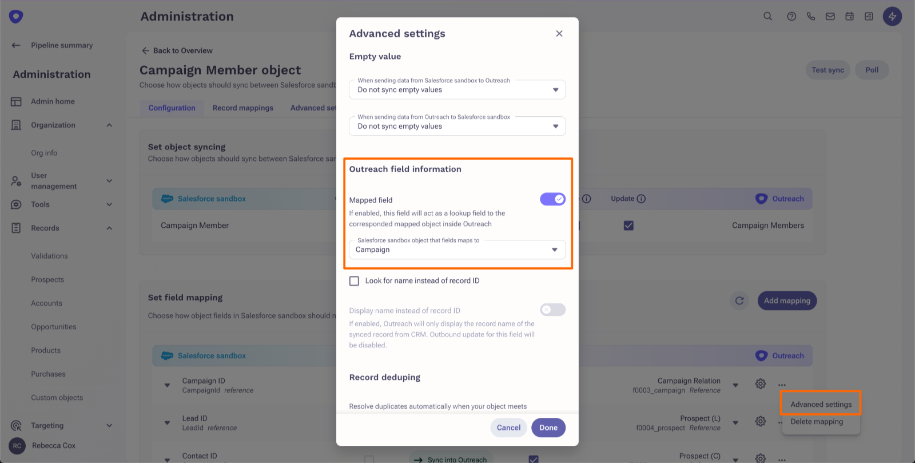Open the Campaign object mapping dropdown
Screen dimensions: 915x463
tap(457, 250)
